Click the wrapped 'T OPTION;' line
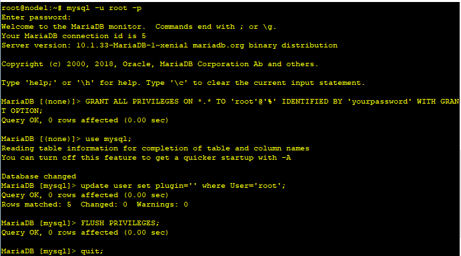Screen dimensions: 461x256 pos(22,111)
